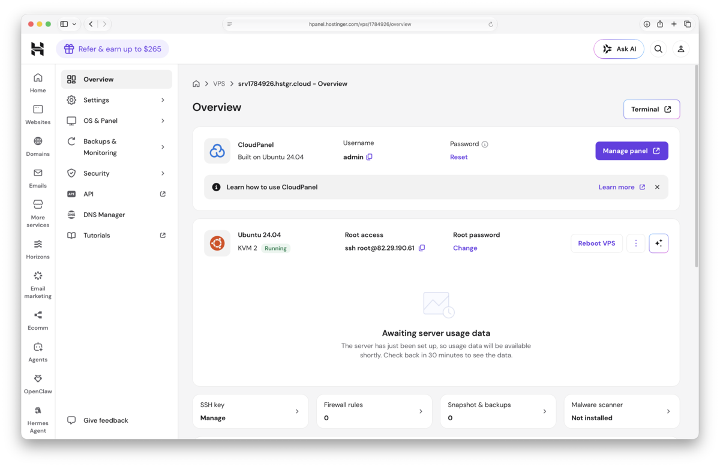
Task: Select Overview in the VPS menu
Action: pyautogui.click(x=116, y=79)
